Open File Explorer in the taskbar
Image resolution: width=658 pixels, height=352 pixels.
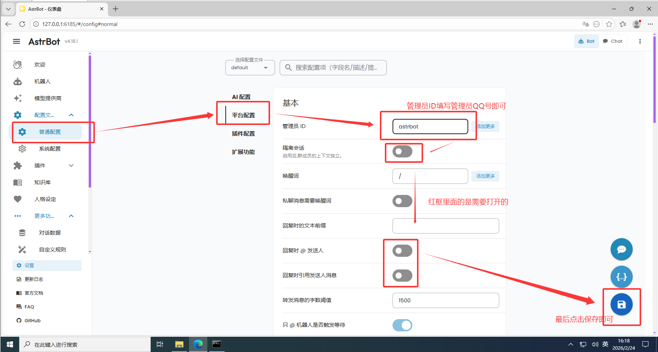click(179, 344)
